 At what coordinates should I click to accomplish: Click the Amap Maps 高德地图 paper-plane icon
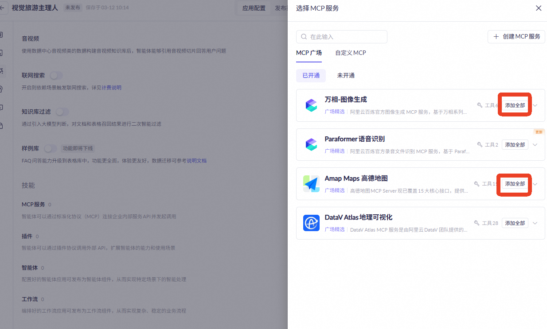(x=311, y=183)
